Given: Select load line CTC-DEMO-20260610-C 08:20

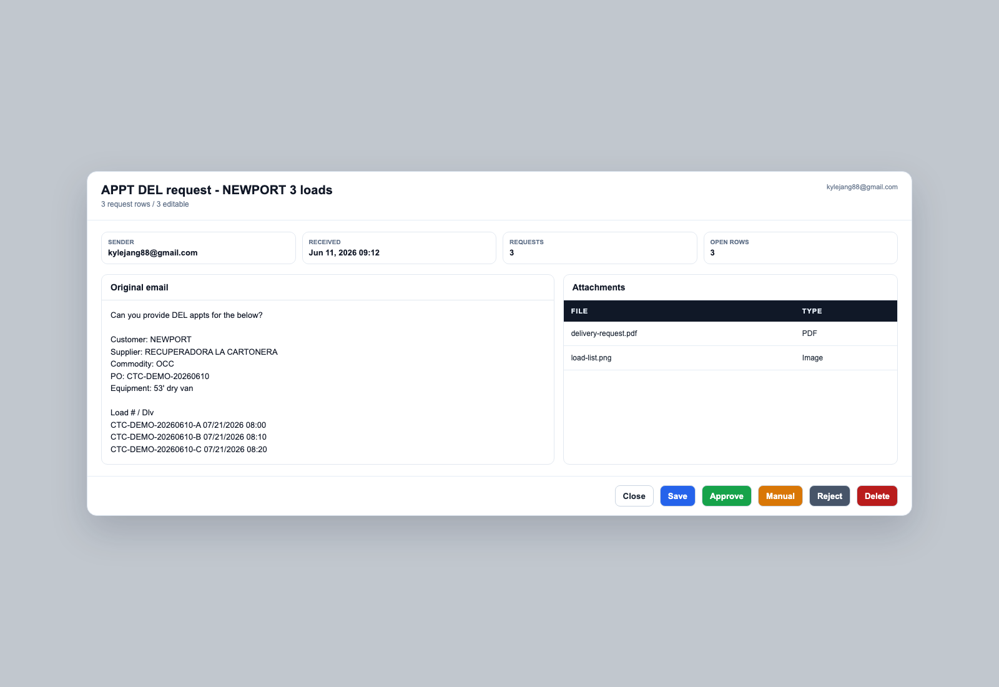Looking at the screenshot, I should (189, 450).
